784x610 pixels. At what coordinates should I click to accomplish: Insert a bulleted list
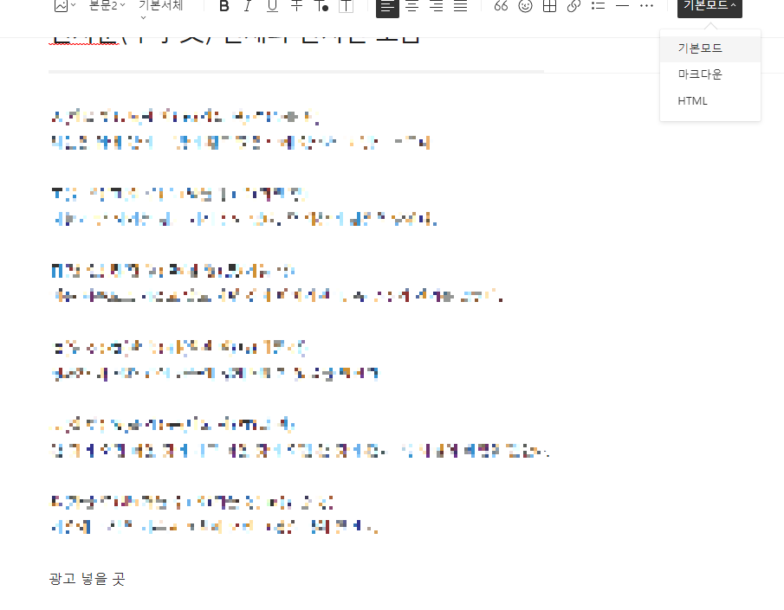point(598,6)
